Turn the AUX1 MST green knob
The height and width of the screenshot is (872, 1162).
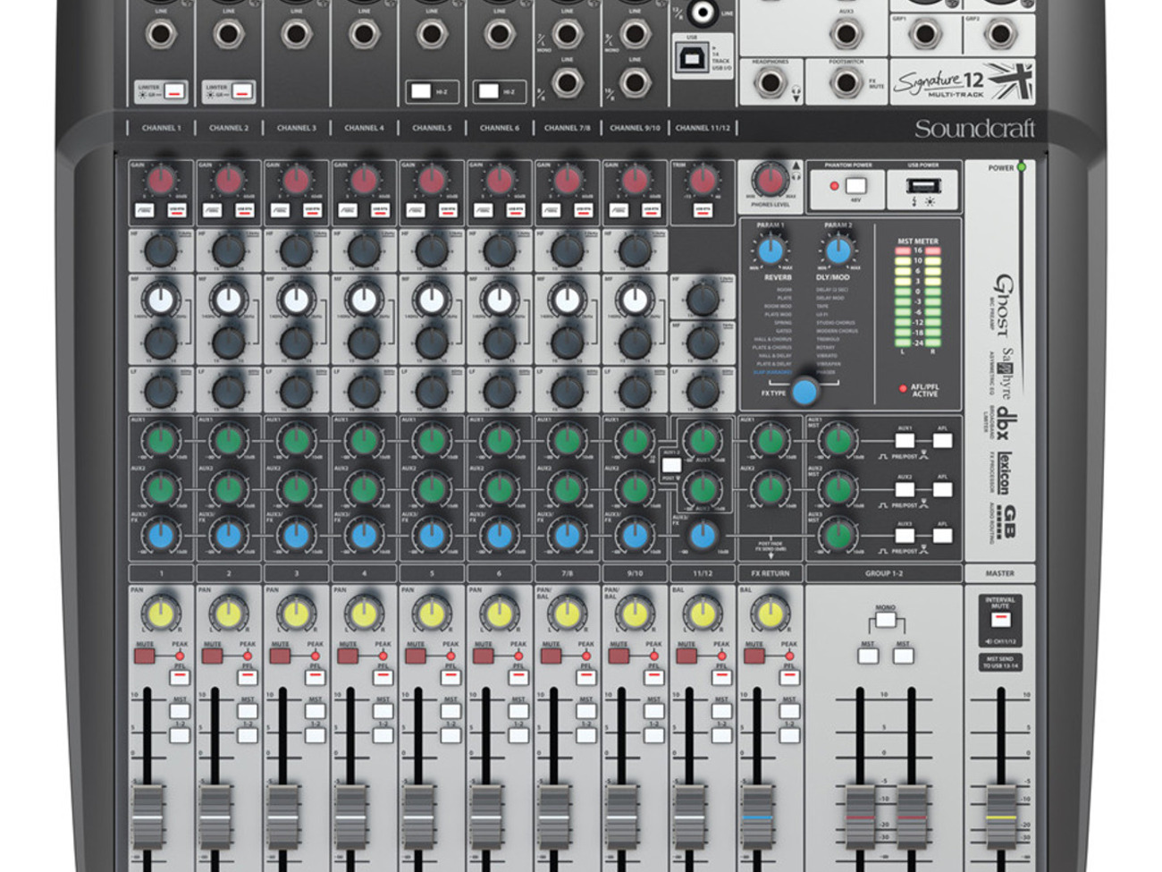coord(838,440)
